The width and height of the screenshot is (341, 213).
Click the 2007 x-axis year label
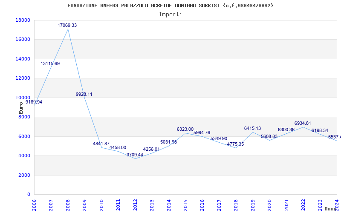51,205
